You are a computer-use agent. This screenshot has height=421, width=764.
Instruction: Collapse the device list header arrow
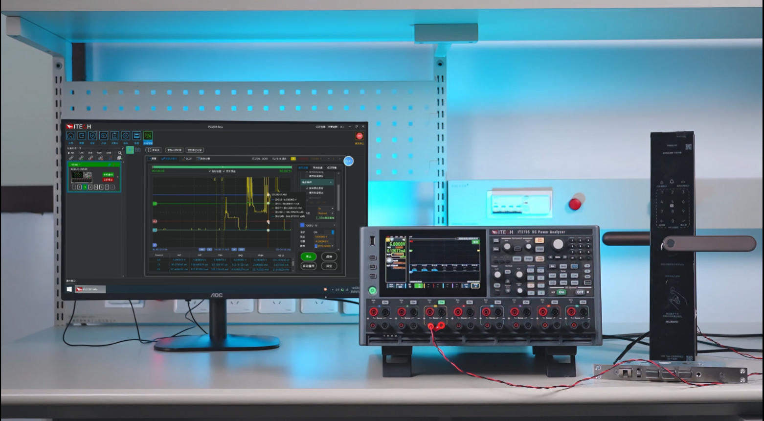pyautogui.click(x=122, y=148)
